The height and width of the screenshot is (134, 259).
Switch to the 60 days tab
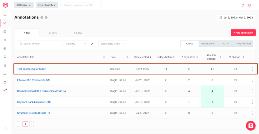[78, 33]
